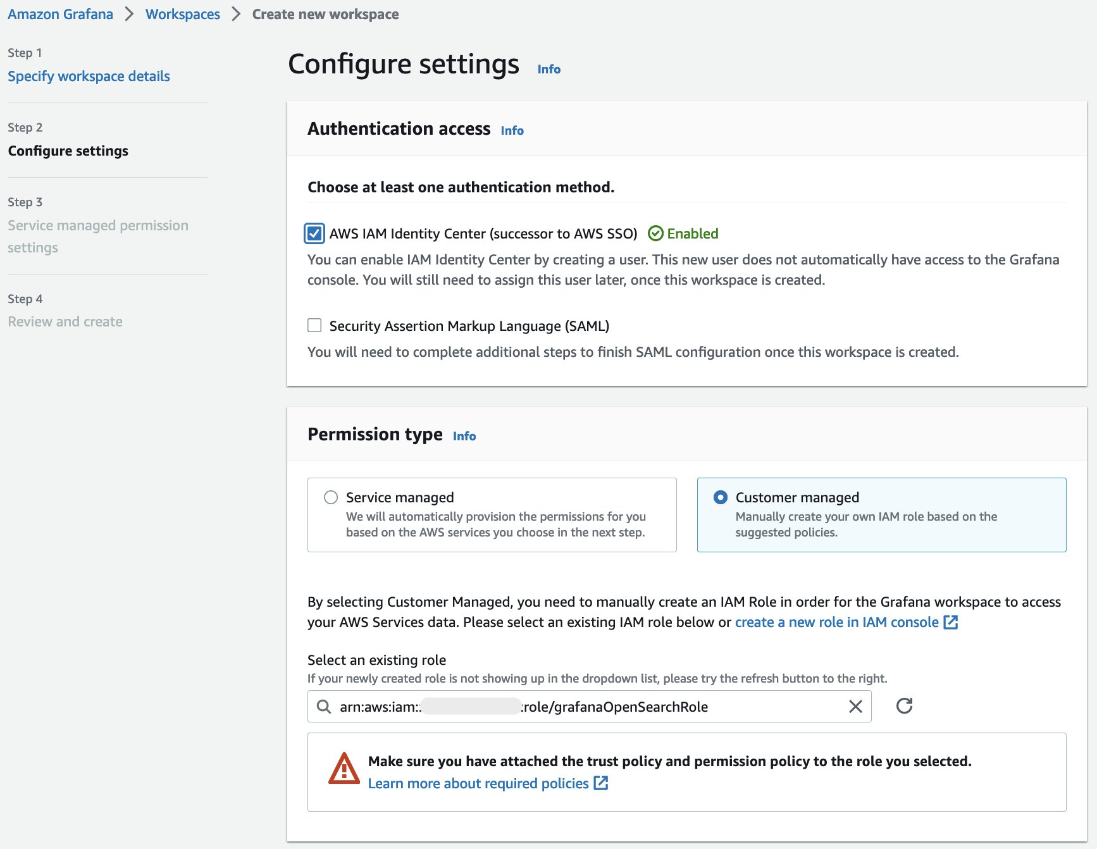Click create a new role in IAM console
Viewport: 1097px width, 849px height.
pyautogui.click(x=836, y=623)
